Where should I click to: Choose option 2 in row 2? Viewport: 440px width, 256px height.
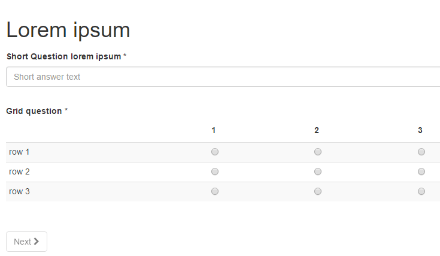318,171
